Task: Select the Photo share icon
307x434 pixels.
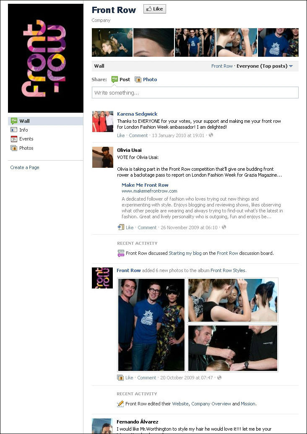Action: [138, 80]
